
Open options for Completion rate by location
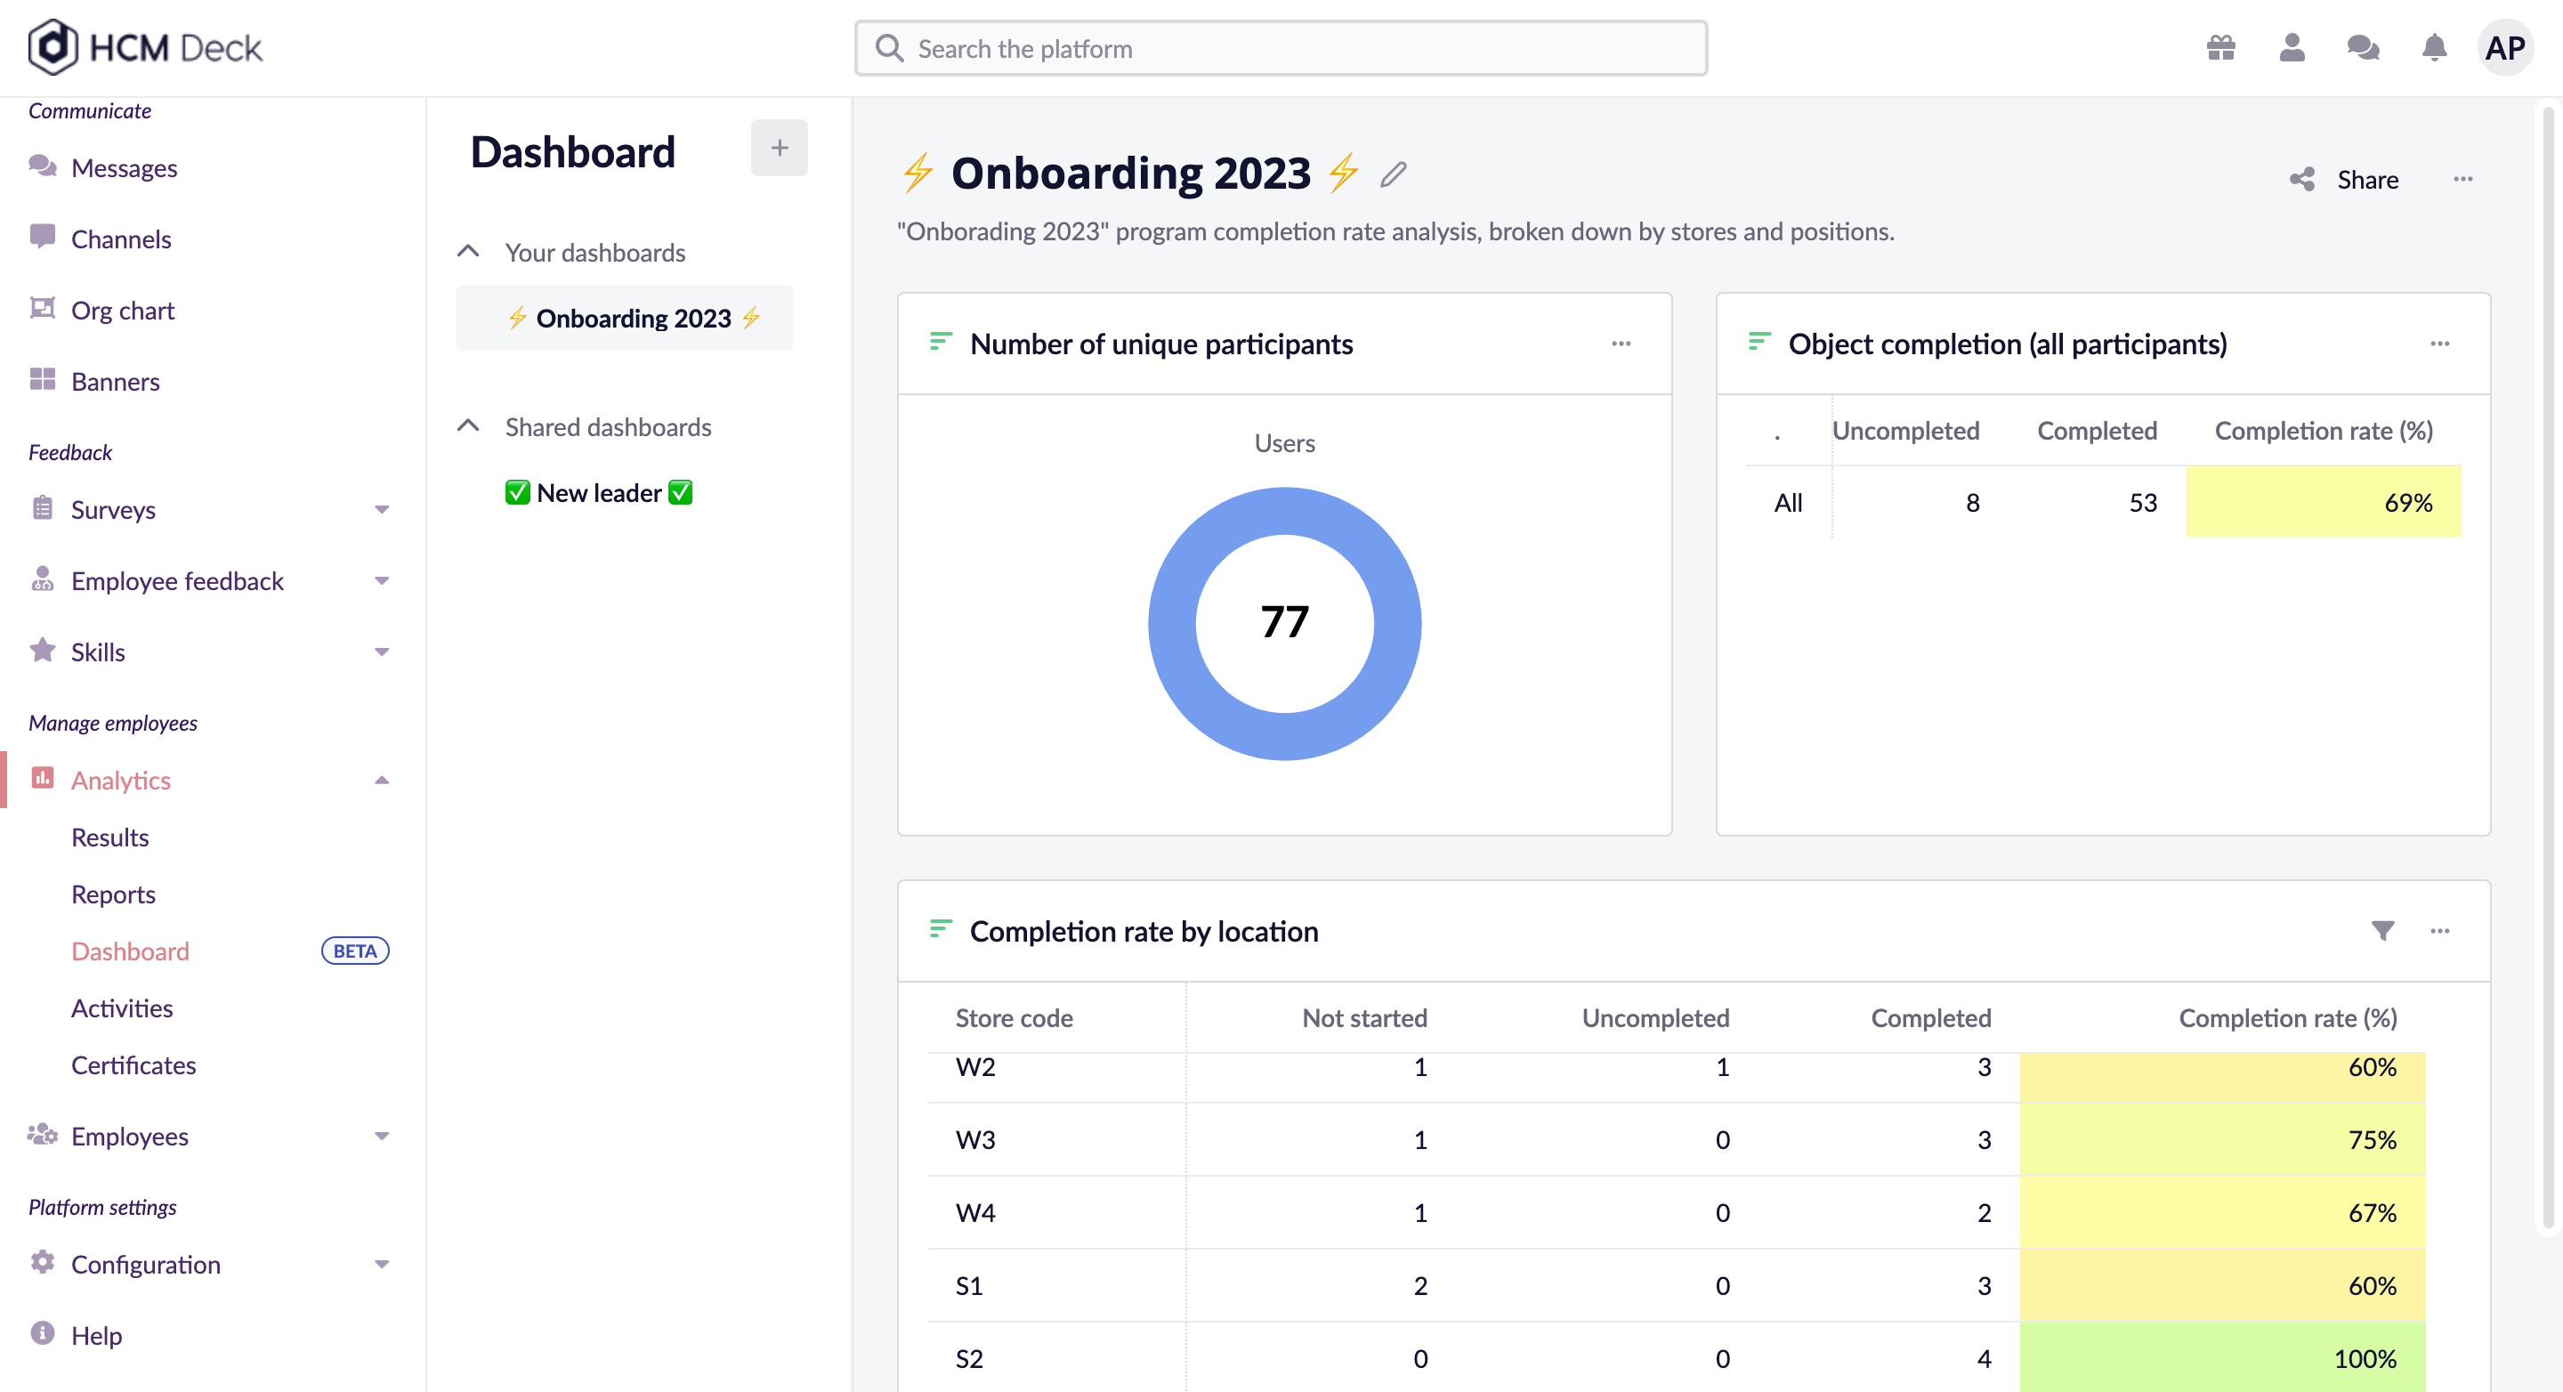(x=2439, y=930)
